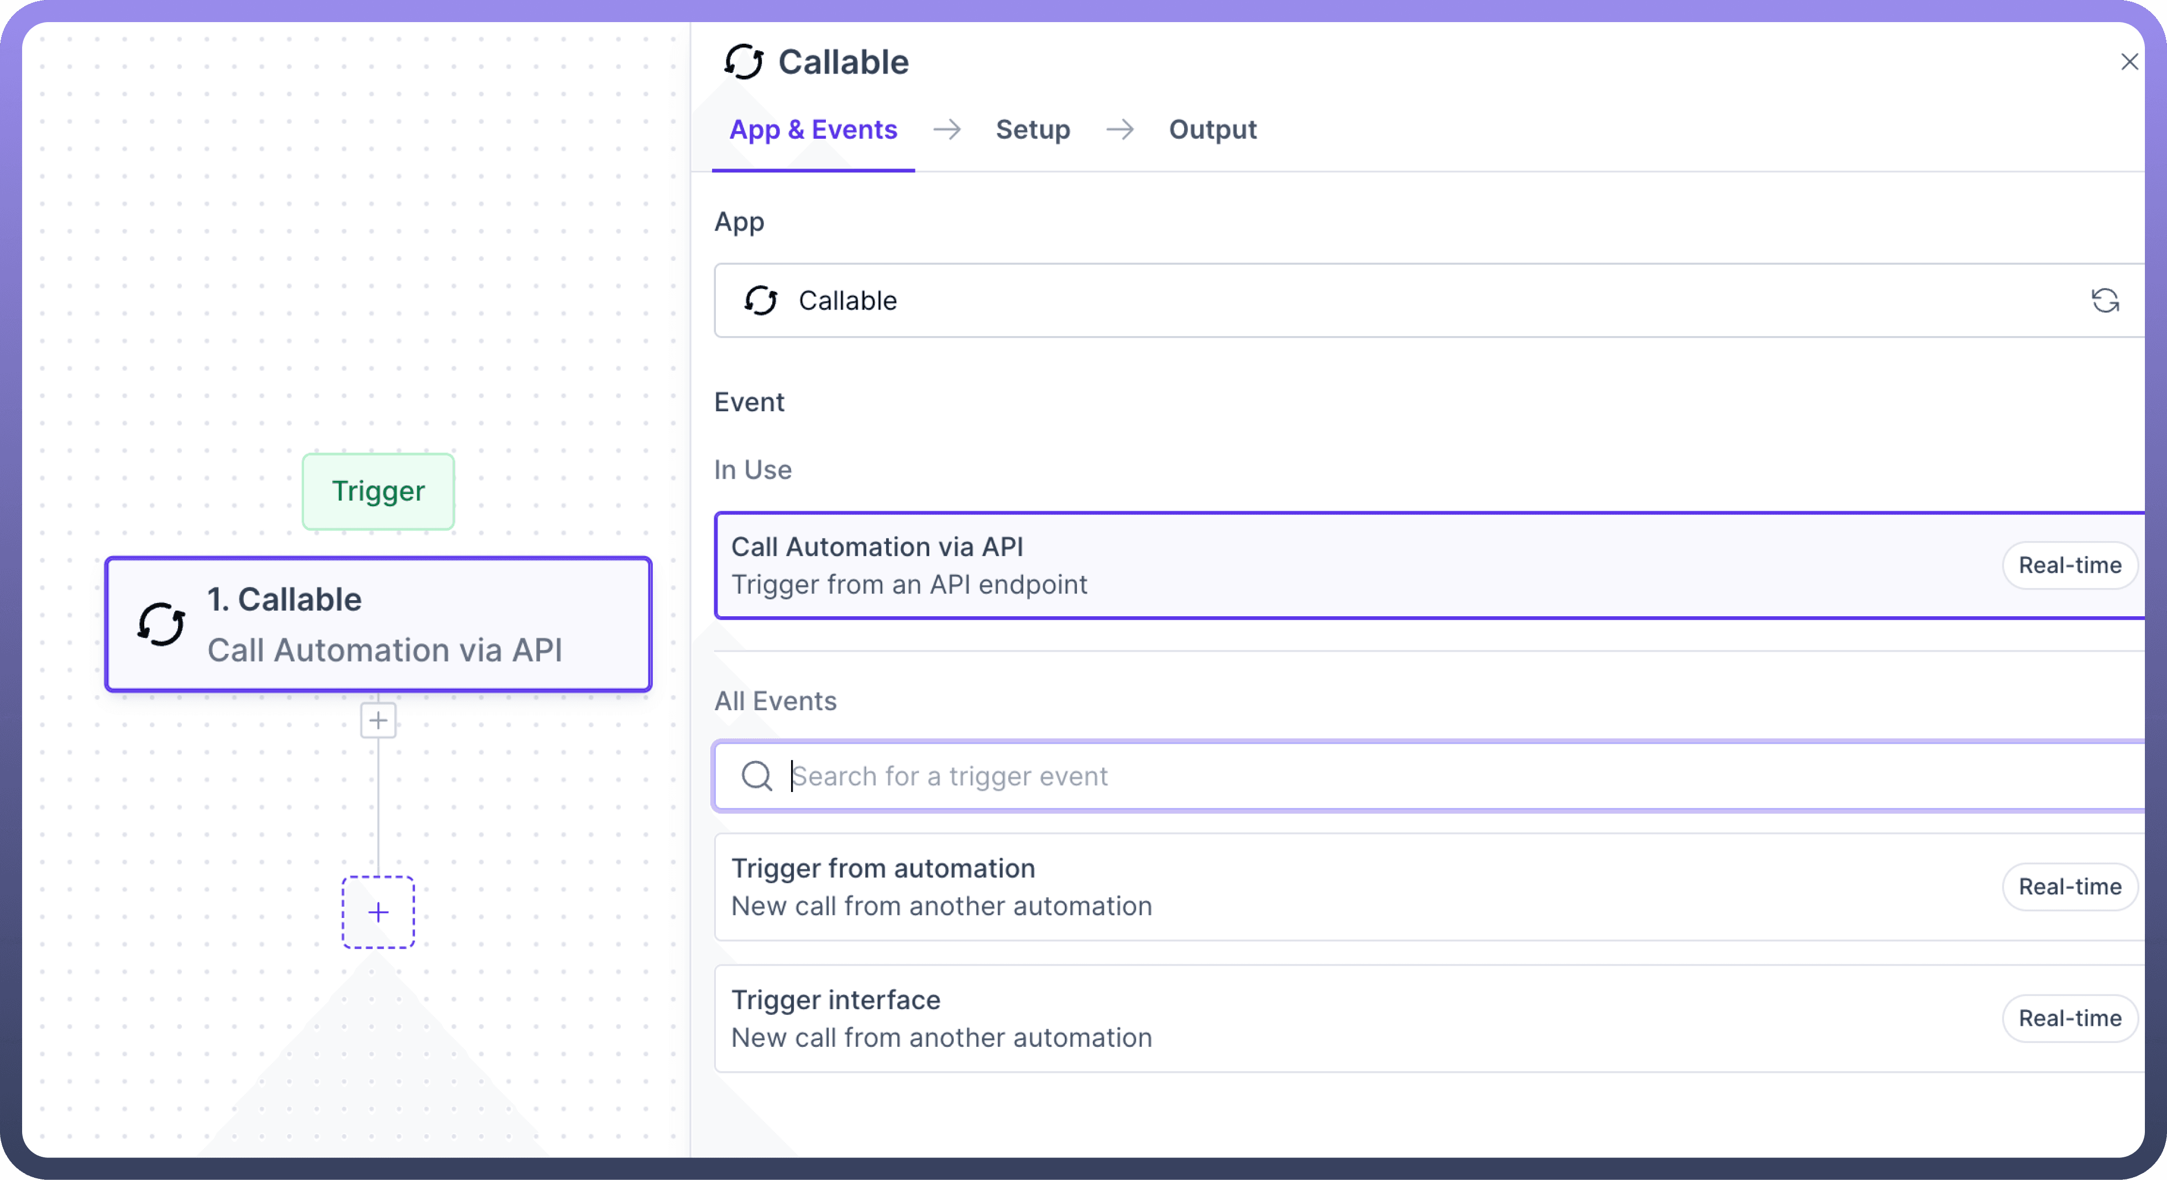Choose the Trigger interface event
This screenshot has height=1180, width=2167.
(x=1262, y=1019)
